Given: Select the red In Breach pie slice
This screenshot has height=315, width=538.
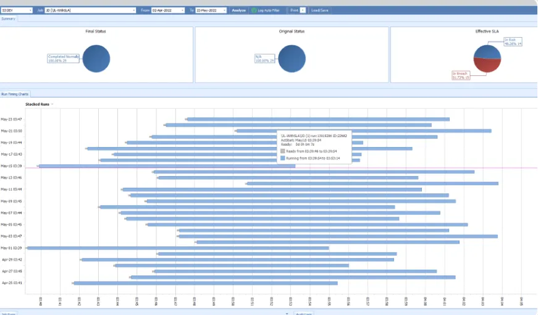Looking at the screenshot, I should pyautogui.click(x=487, y=66).
